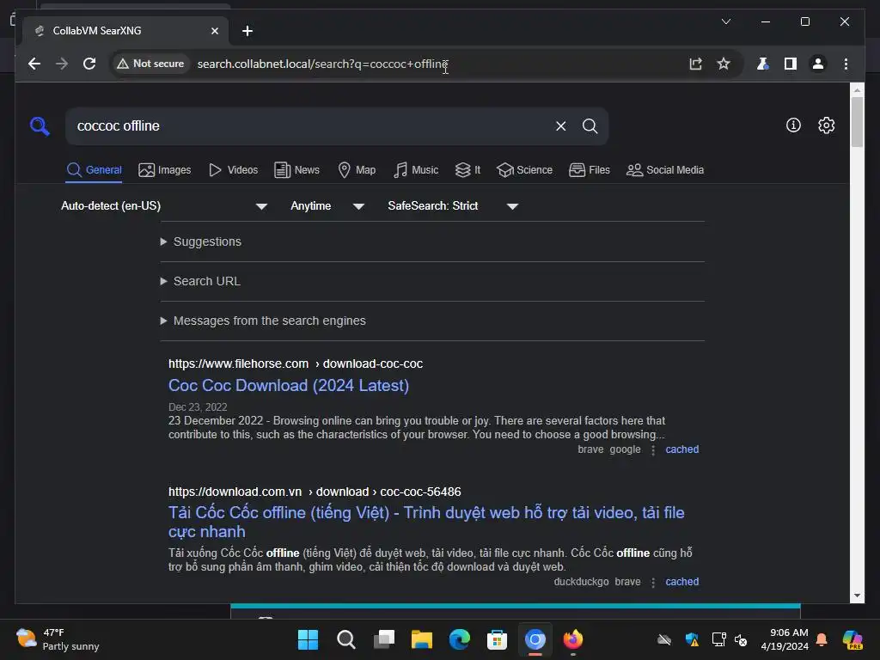Switch to the Map tab
Image resolution: width=880 pixels, height=660 pixels.
pyautogui.click(x=357, y=170)
